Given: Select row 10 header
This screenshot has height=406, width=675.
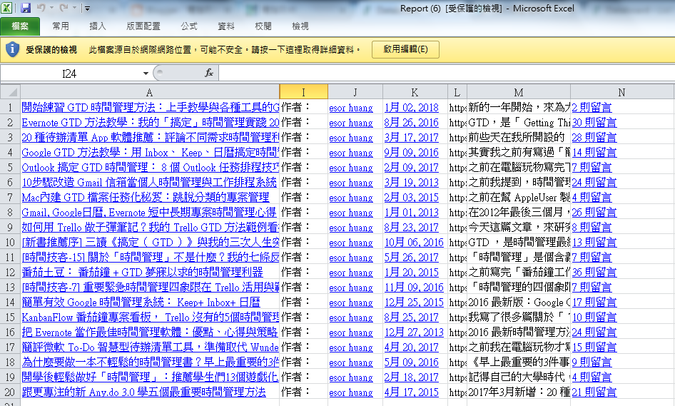Looking at the screenshot, I should pyautogui.click(x=10, y=243).
